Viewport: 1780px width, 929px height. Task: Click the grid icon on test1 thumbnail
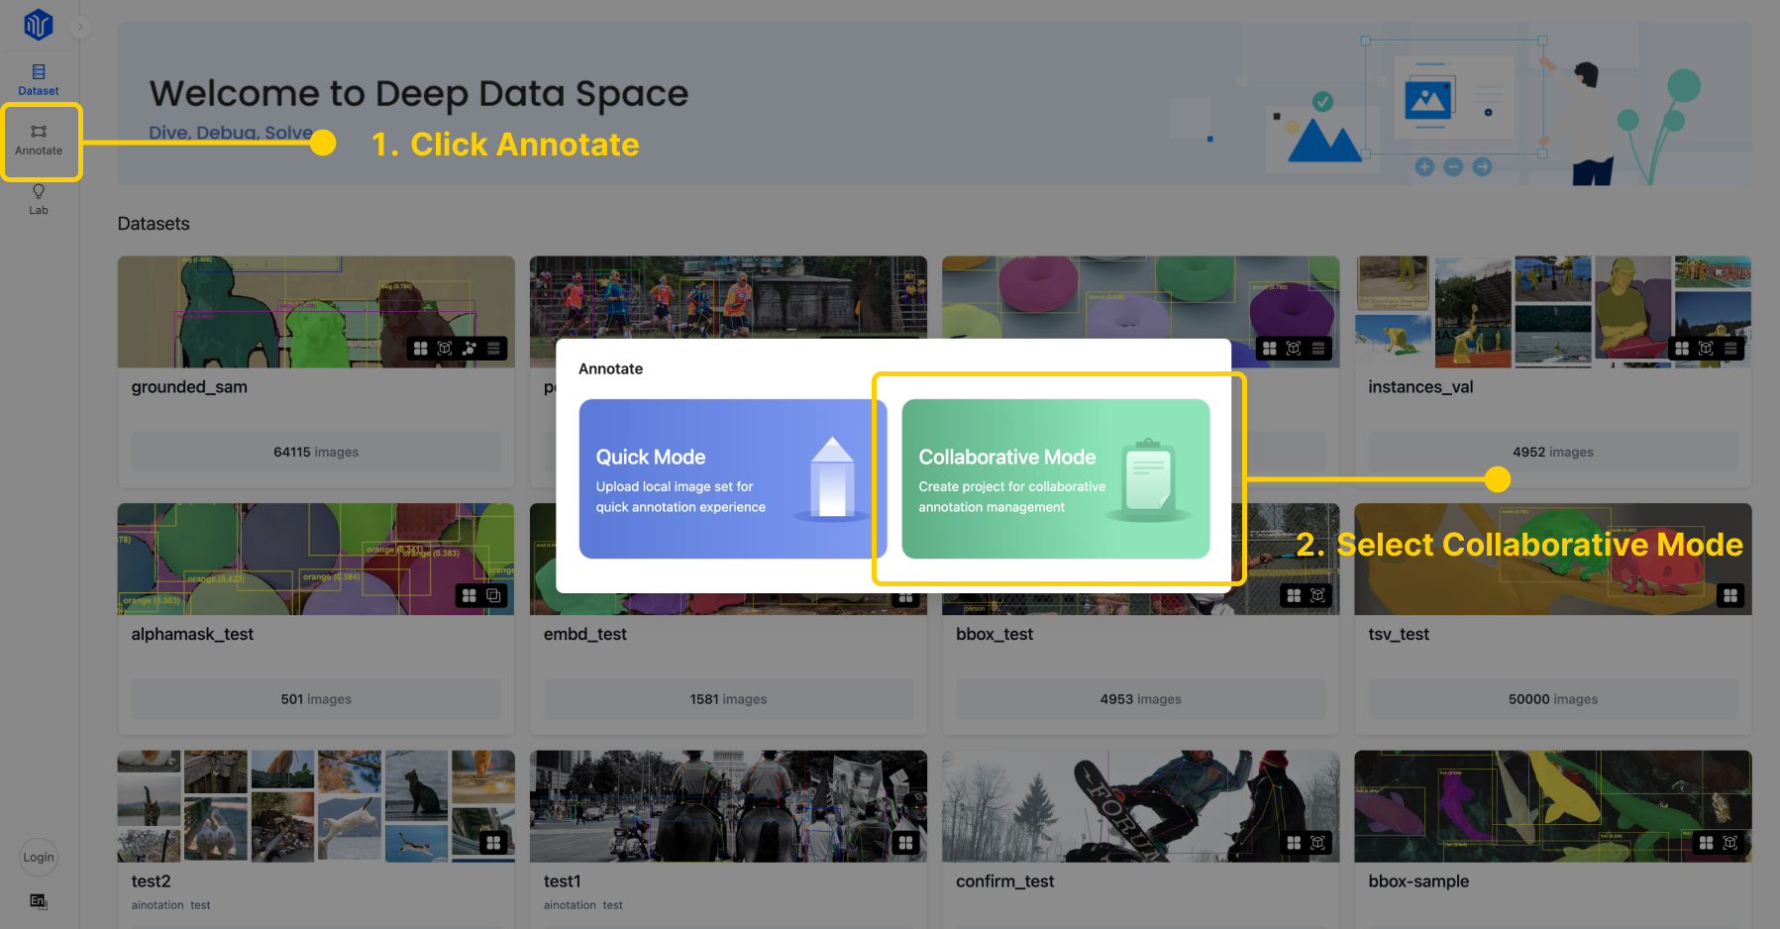pos(905,843)
